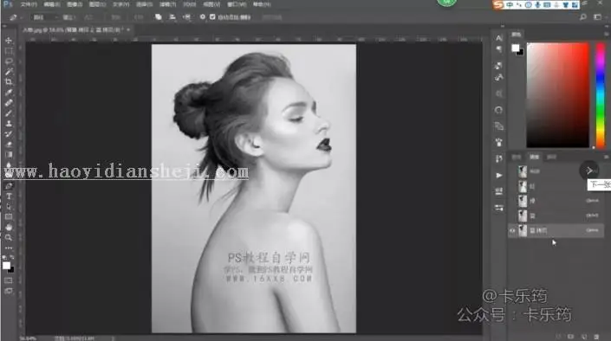Select the Rectangle shape tool
The image size is (611, 341).
[x=9, y=217]
